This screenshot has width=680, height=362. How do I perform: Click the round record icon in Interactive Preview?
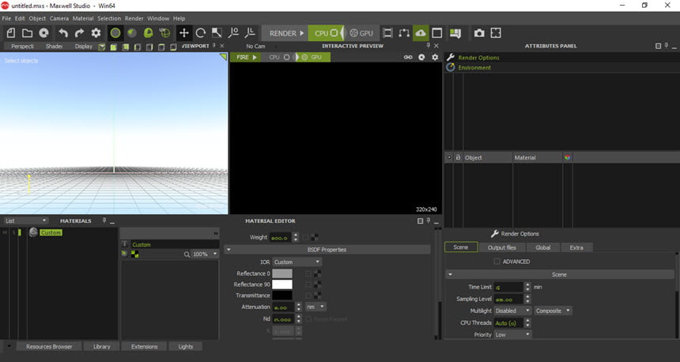coord(421,57)
